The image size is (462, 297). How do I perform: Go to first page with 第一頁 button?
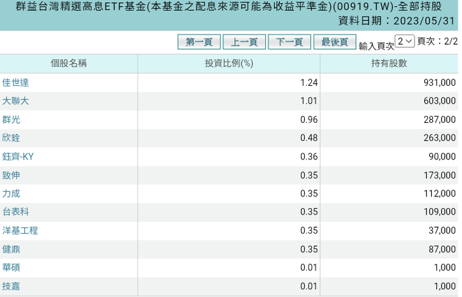[199, 42]
